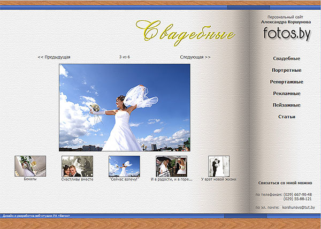This screenshot has height=229, width=321.
Task: Click the "Сейчас взлечу!" thumbnail
Action: tap(124, 166)
